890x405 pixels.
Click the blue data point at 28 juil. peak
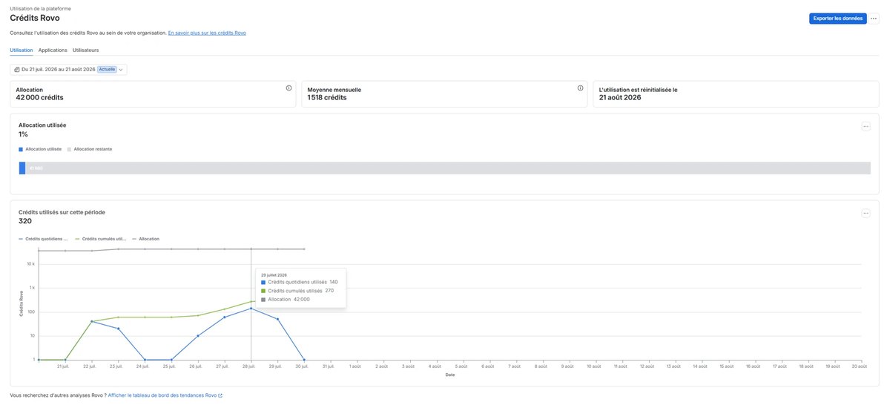click(x=251, y=308)
